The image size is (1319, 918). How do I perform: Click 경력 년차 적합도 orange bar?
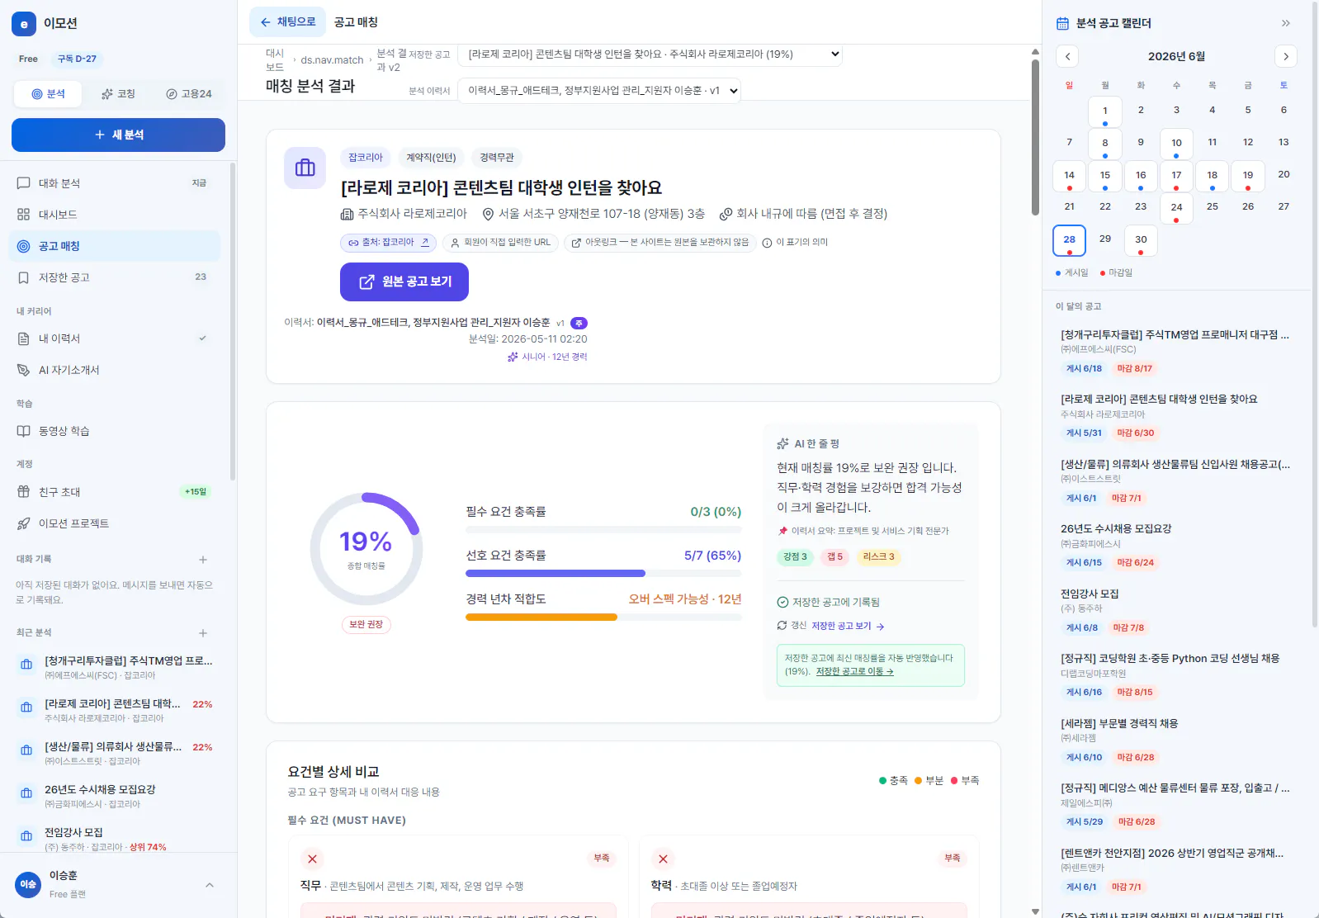coord(541,618)
